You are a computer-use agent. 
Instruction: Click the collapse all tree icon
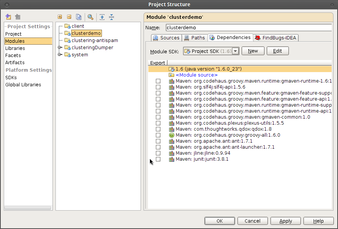[111, 17]
